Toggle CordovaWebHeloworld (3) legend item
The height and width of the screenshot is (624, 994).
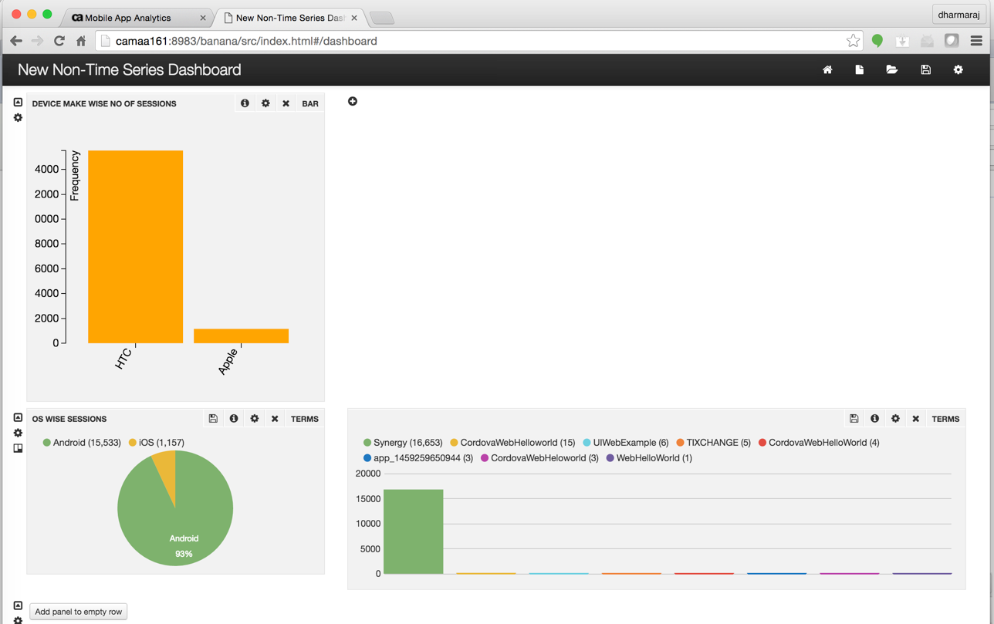click(539, 458)
